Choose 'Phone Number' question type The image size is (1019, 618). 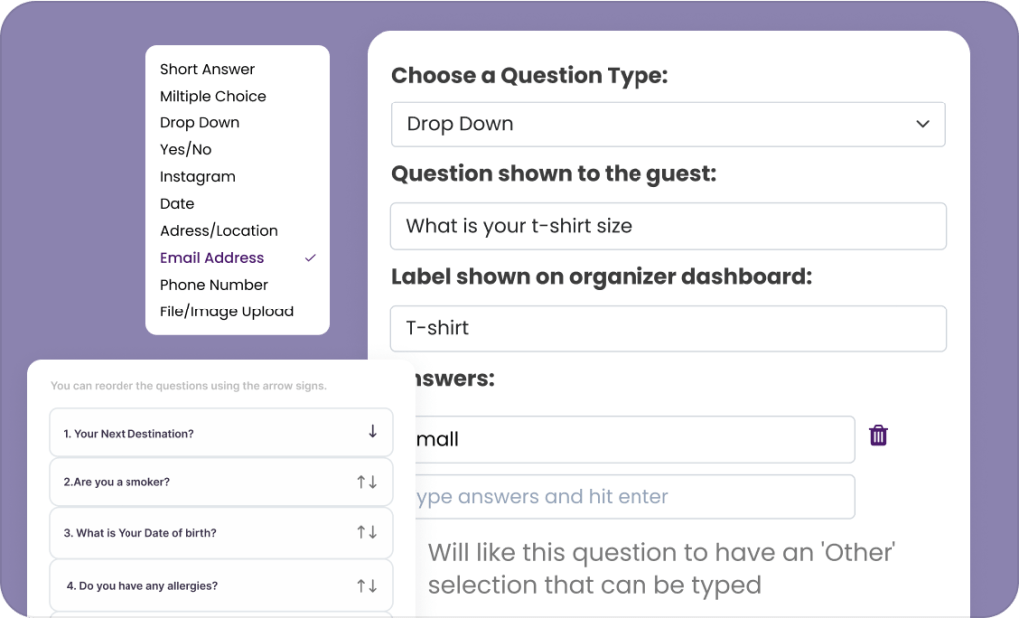(x=214, y=285)
